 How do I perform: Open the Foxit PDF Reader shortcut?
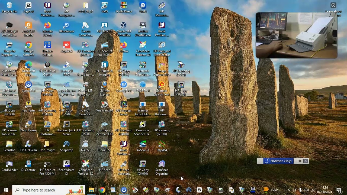[x=28, y=29]
